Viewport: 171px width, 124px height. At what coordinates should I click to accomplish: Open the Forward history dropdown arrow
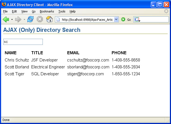click(24, 20)
